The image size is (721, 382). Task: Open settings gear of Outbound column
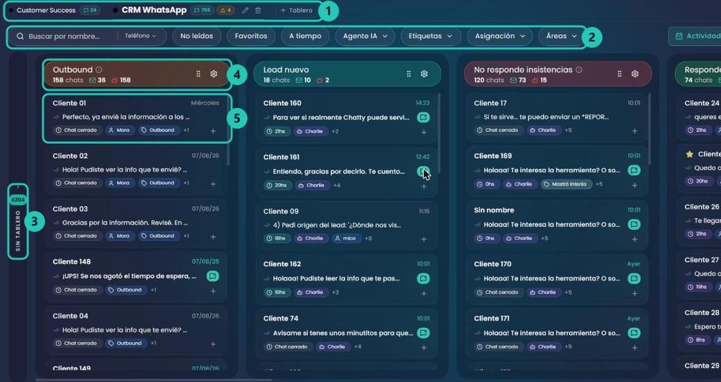coord(214,73)
